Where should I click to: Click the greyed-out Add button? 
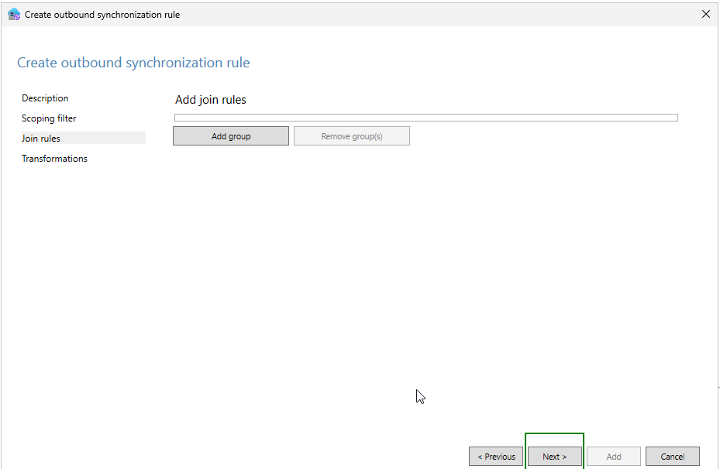[x=614, y=457]
